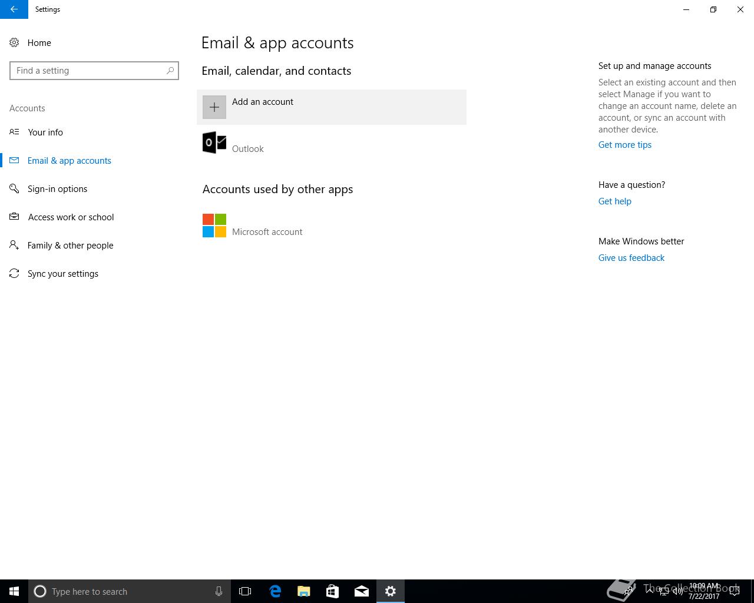Launch Microsoft Store from taskbar
This screenshot has width=754, height=603.
(333, 591)
